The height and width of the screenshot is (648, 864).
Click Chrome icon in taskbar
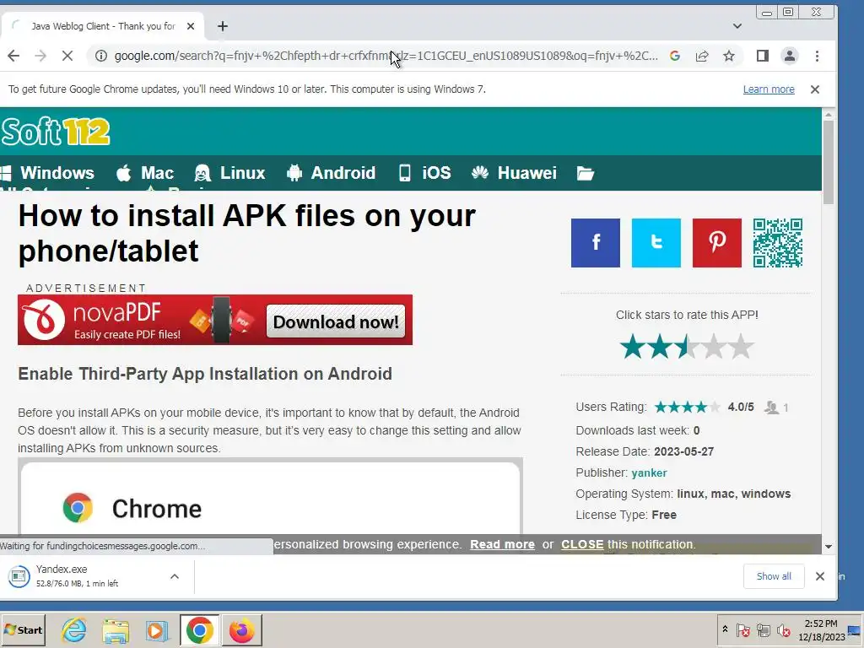(199, 629)
